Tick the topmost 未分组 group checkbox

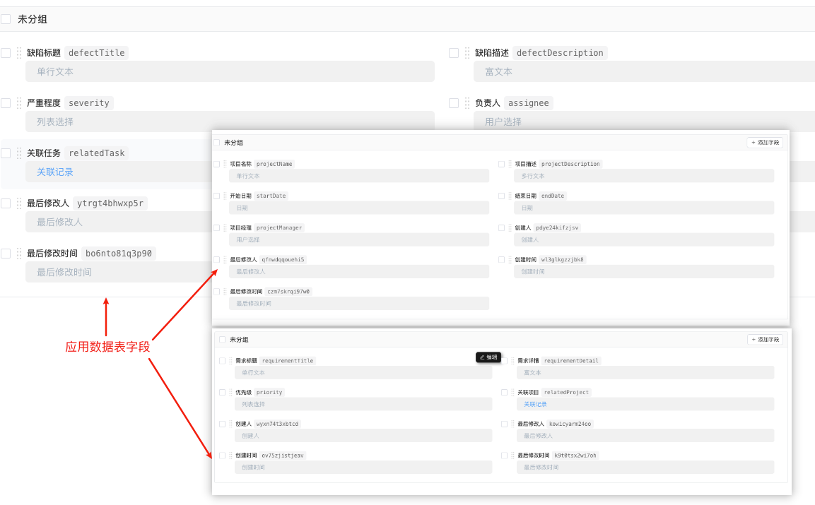point(6,20)
